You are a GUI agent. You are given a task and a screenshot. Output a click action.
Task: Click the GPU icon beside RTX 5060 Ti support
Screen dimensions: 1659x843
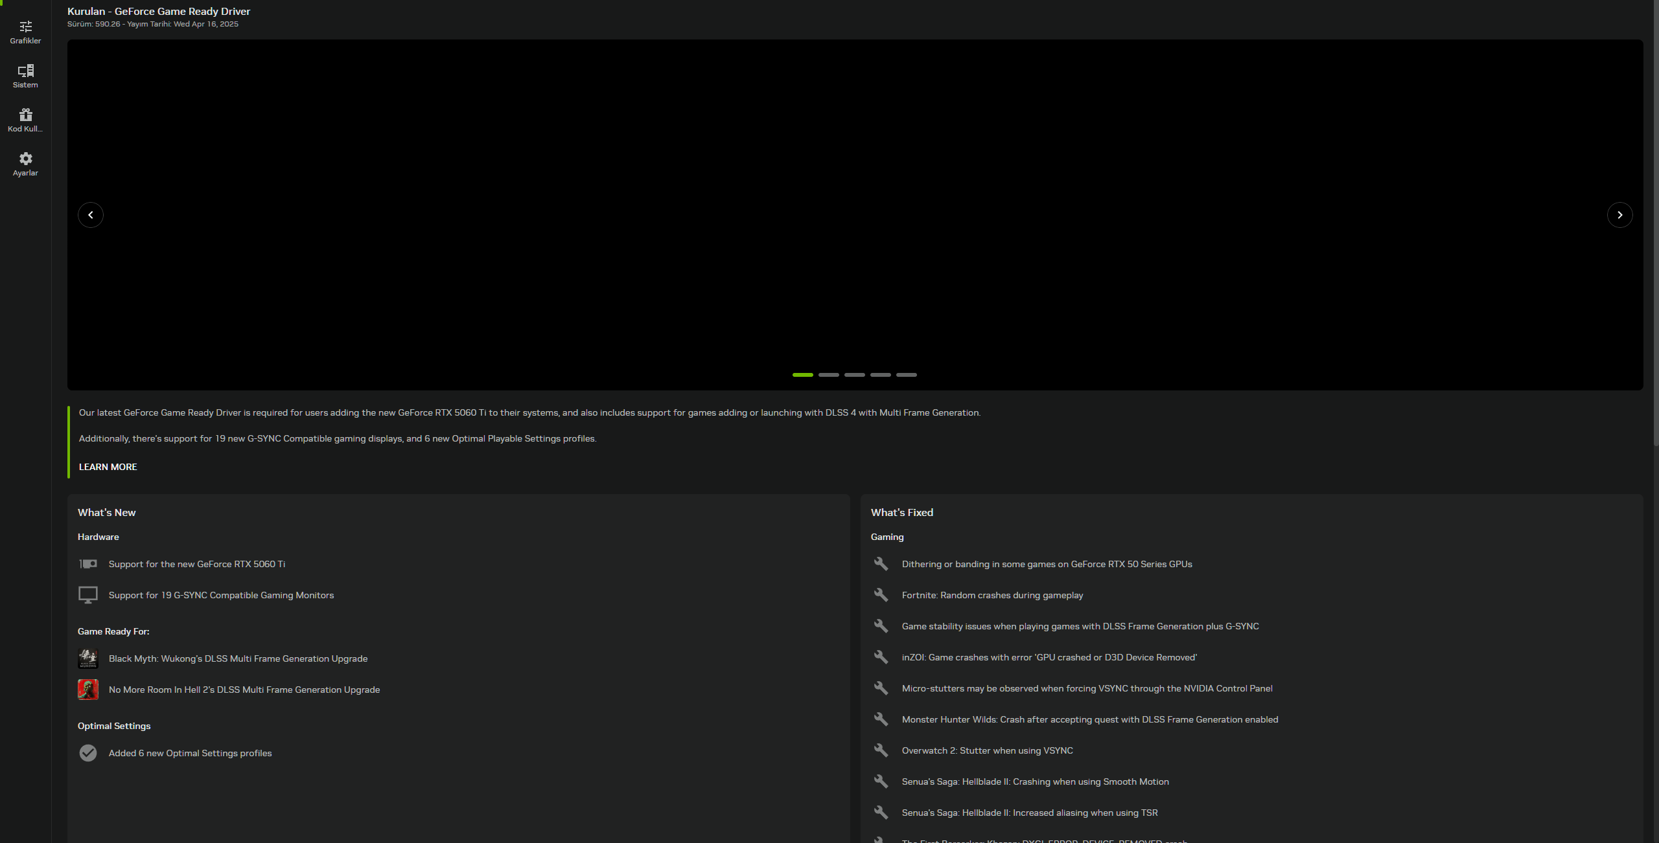tap(88, 564)
